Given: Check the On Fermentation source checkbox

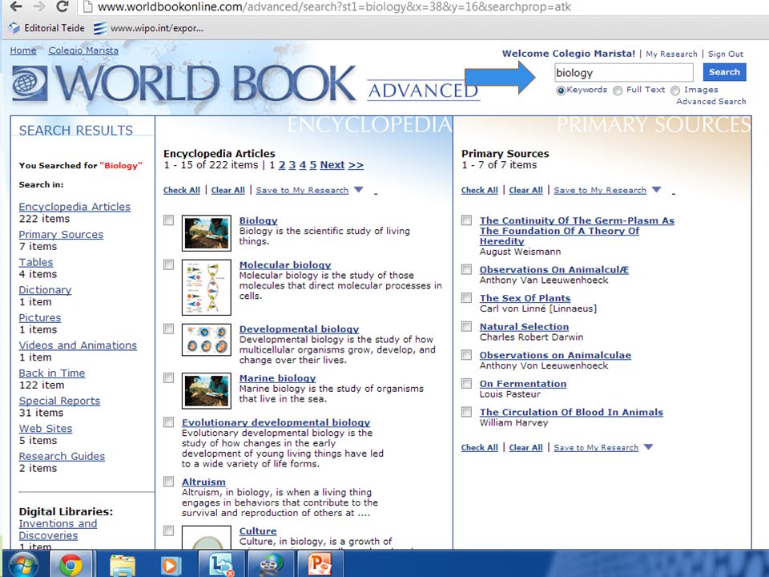Looking at the screenshot, I should coord(467,384).
